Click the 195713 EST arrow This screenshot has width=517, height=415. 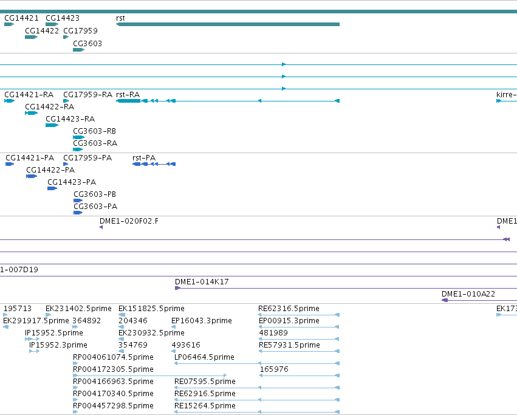coord(5,315)
